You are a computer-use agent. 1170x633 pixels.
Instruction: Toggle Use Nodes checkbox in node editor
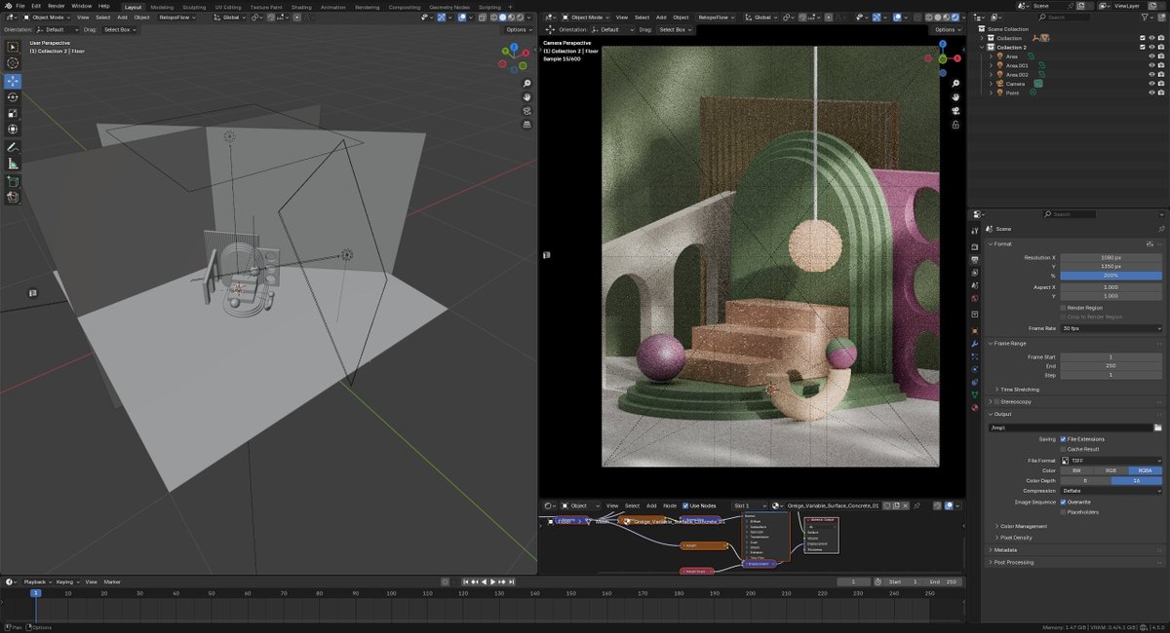[x=685, y=505]
